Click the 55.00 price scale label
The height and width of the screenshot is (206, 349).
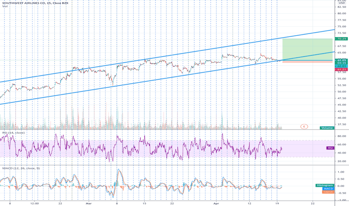click(342, 79)
